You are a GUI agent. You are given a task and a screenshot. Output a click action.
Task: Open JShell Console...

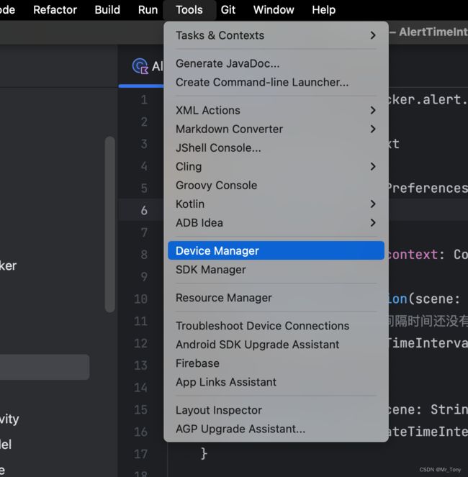pos(276,147)
